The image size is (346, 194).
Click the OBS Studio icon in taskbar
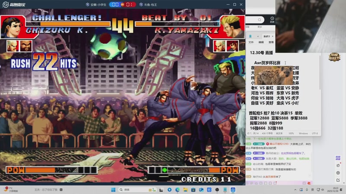217,190
